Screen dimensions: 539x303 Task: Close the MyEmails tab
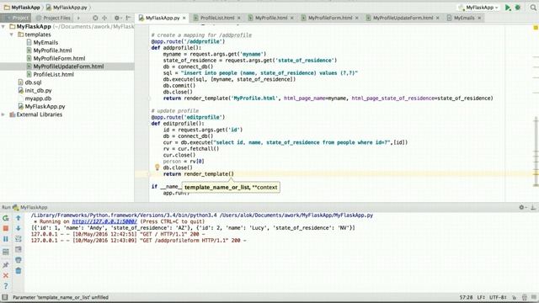pos(479,18)
